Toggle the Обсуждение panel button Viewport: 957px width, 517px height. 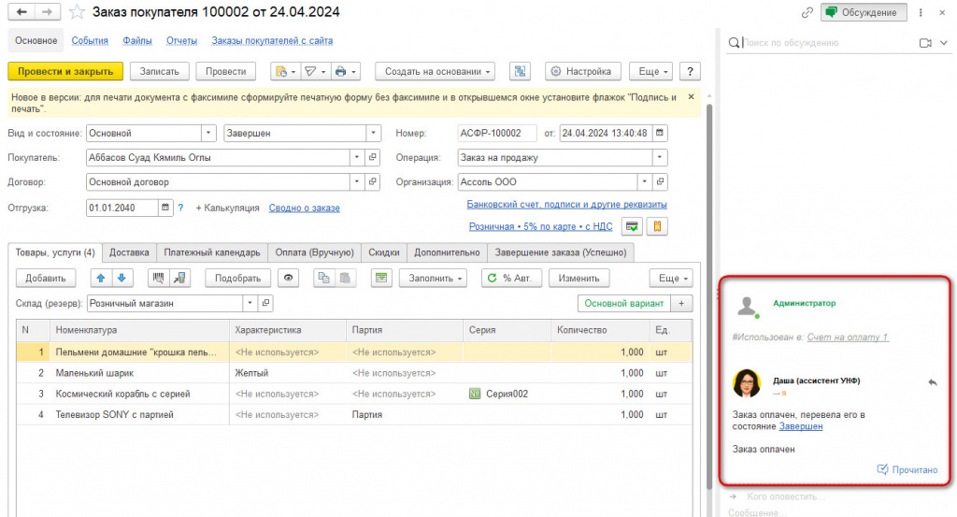point(864,12)
